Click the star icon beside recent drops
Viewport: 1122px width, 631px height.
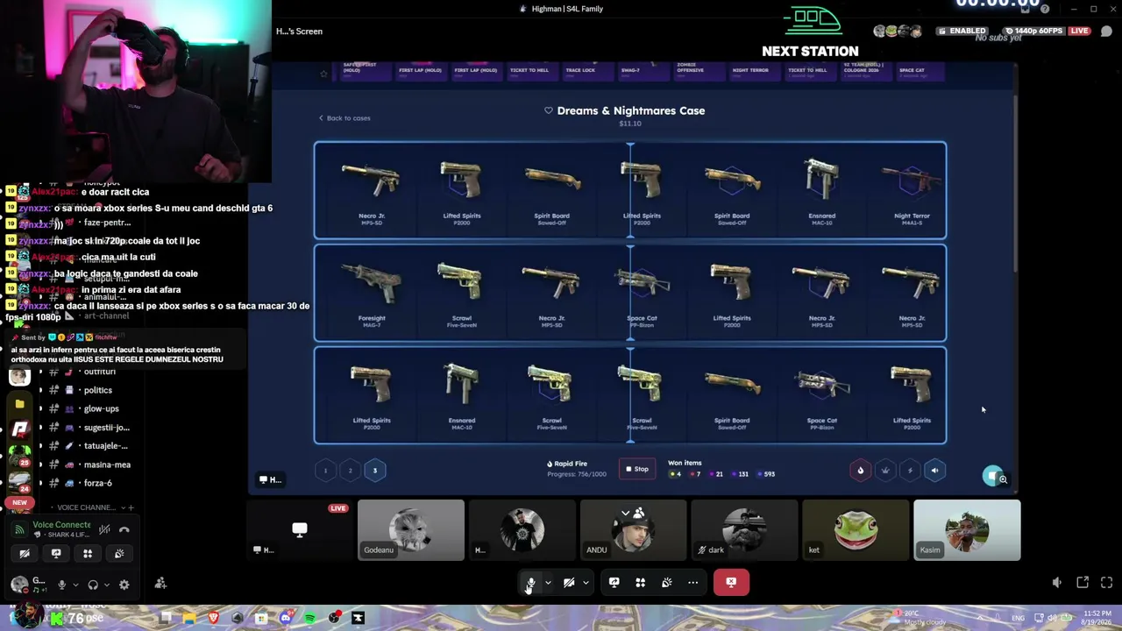pyautogui.click(x=323, y=74)
